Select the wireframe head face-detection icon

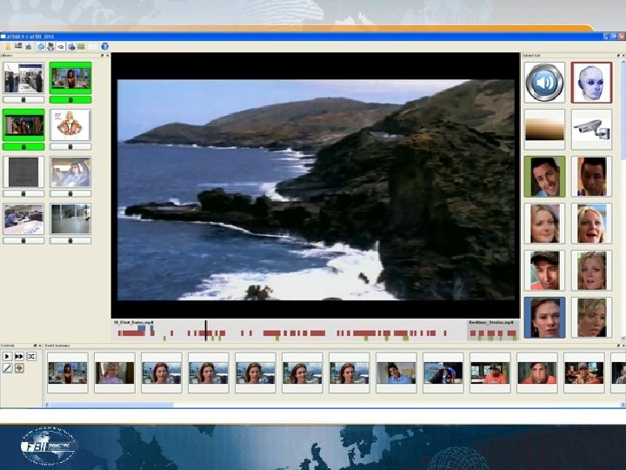[591, 83]
